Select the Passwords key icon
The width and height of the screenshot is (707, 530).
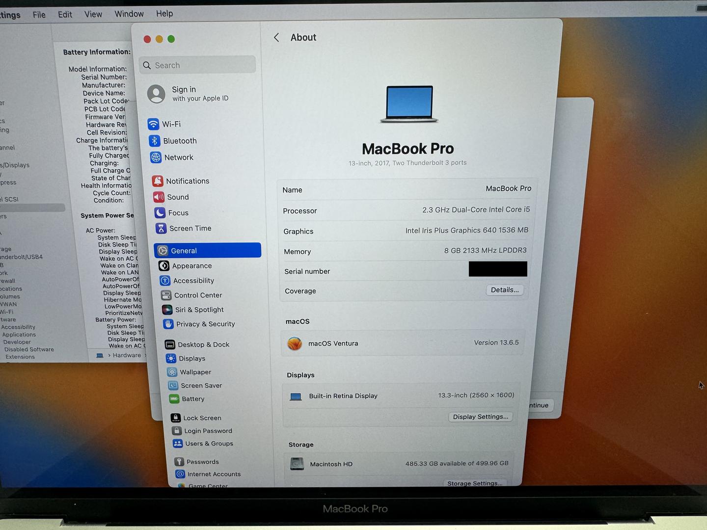click(179, 462)
